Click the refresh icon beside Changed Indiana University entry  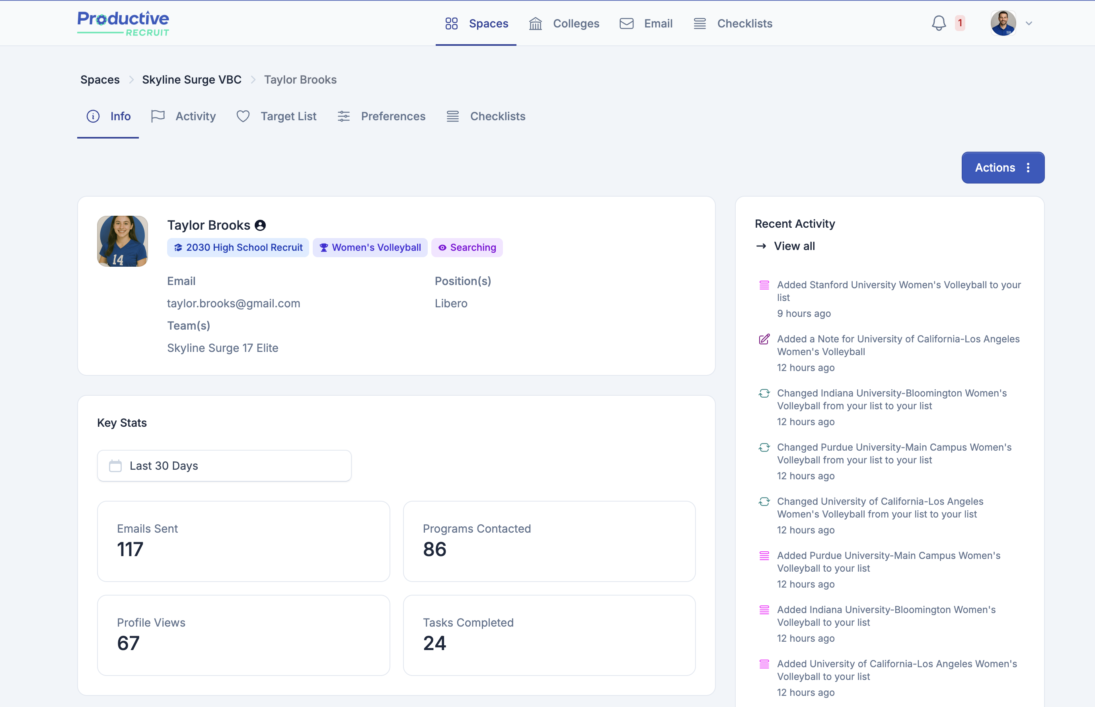(764, 393)
